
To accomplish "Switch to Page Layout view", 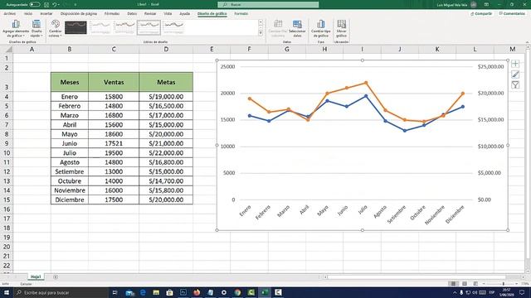I will pos(465,284).
